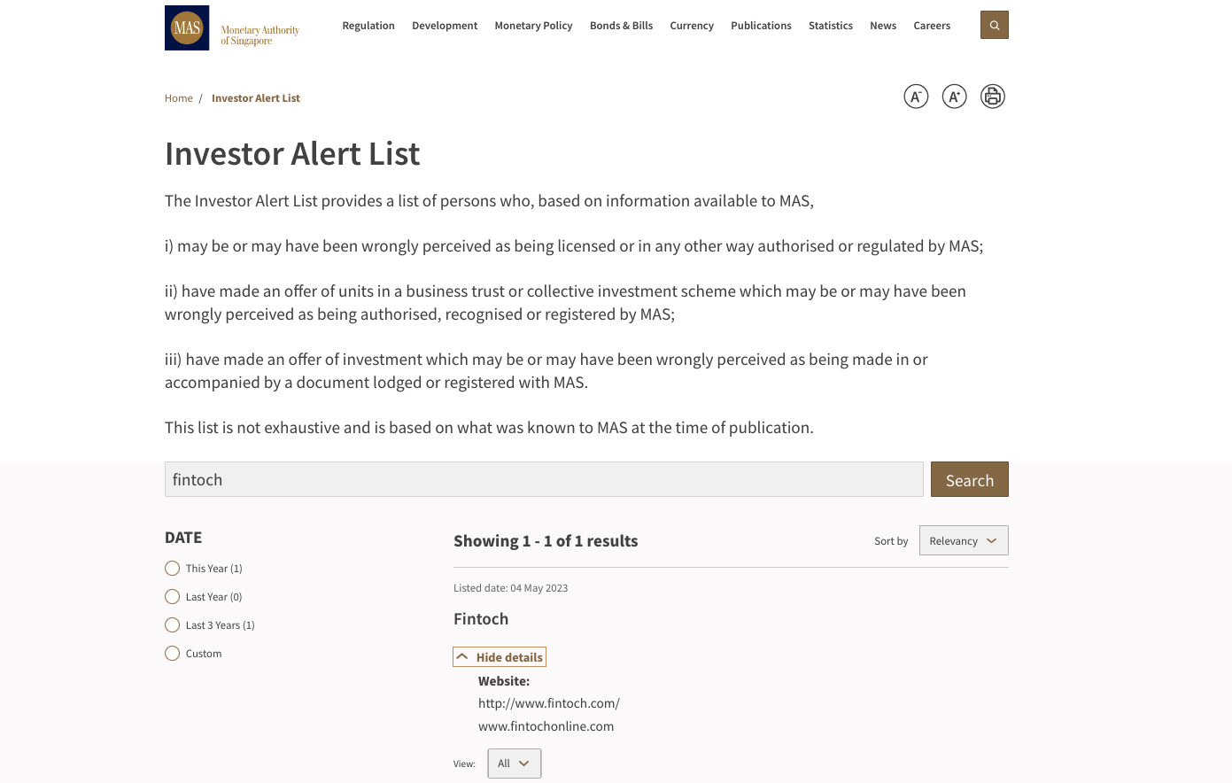1232x783 pixels.
Task: Open the www.fintochonline.com website link
Action: point(546,725)
